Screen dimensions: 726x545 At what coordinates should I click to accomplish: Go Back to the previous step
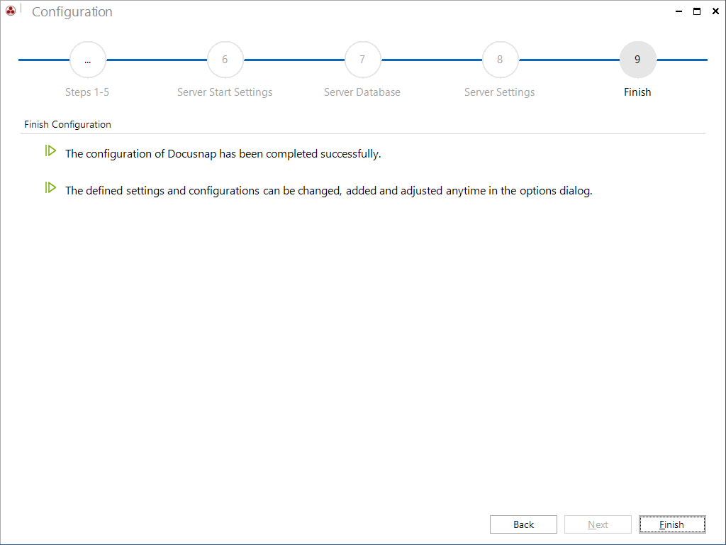[x=523, y=524]
